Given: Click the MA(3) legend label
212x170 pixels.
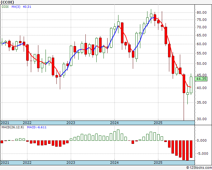Looking at the screenshot, I should coord(16,7).
